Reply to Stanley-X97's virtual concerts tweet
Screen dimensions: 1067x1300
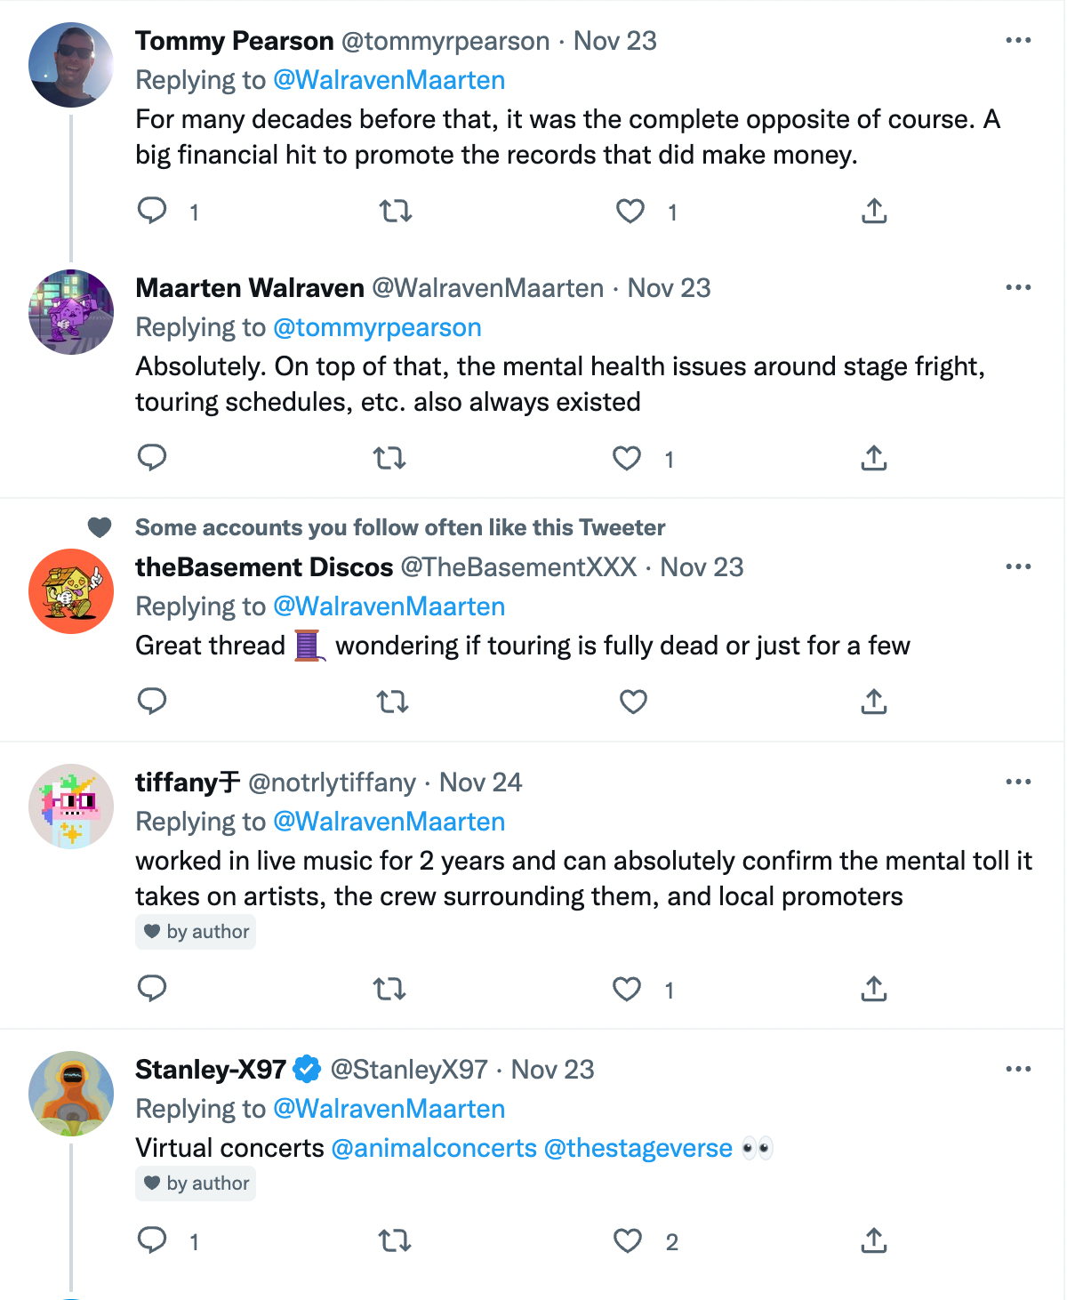click(152, 1240)
